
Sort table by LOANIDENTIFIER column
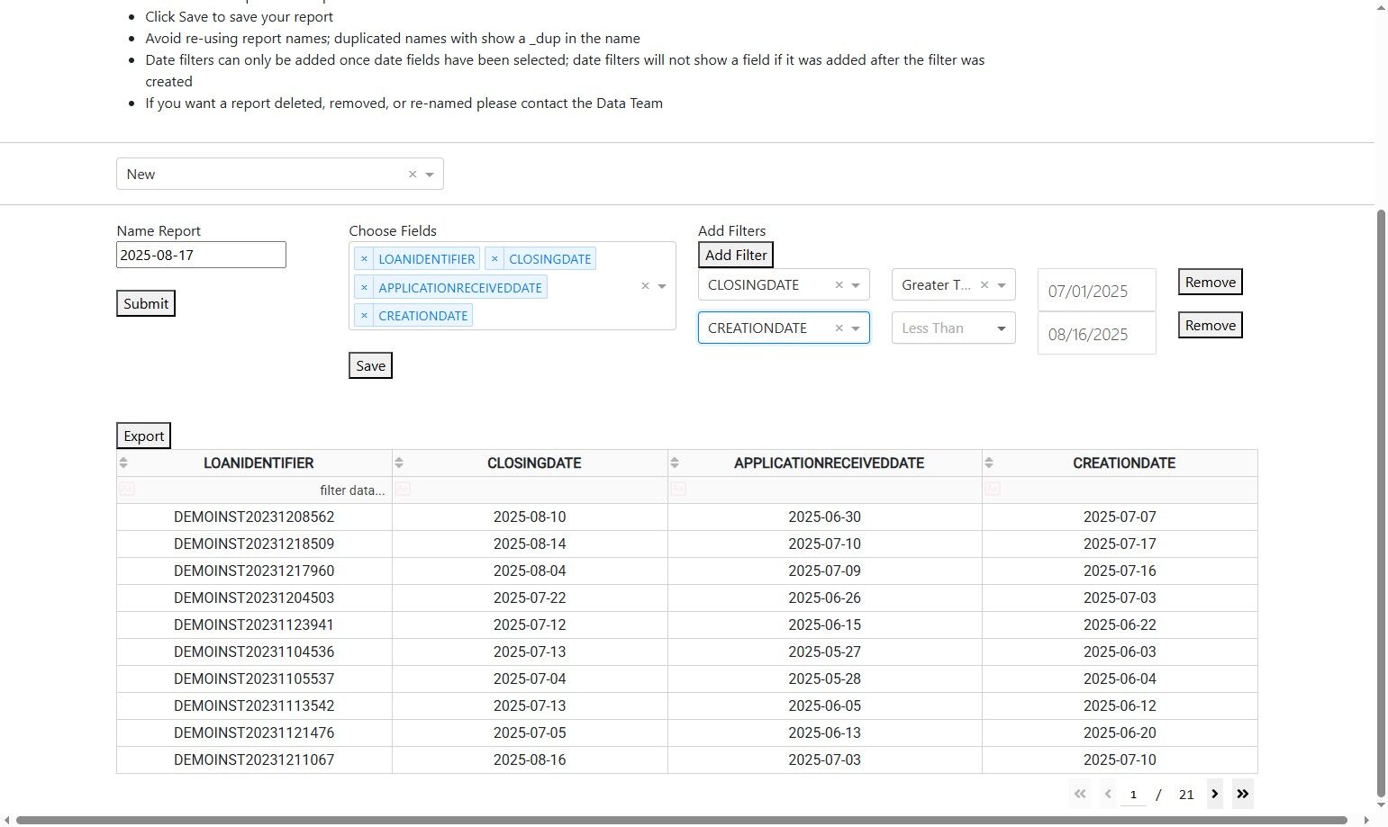[x=123, y=463]
